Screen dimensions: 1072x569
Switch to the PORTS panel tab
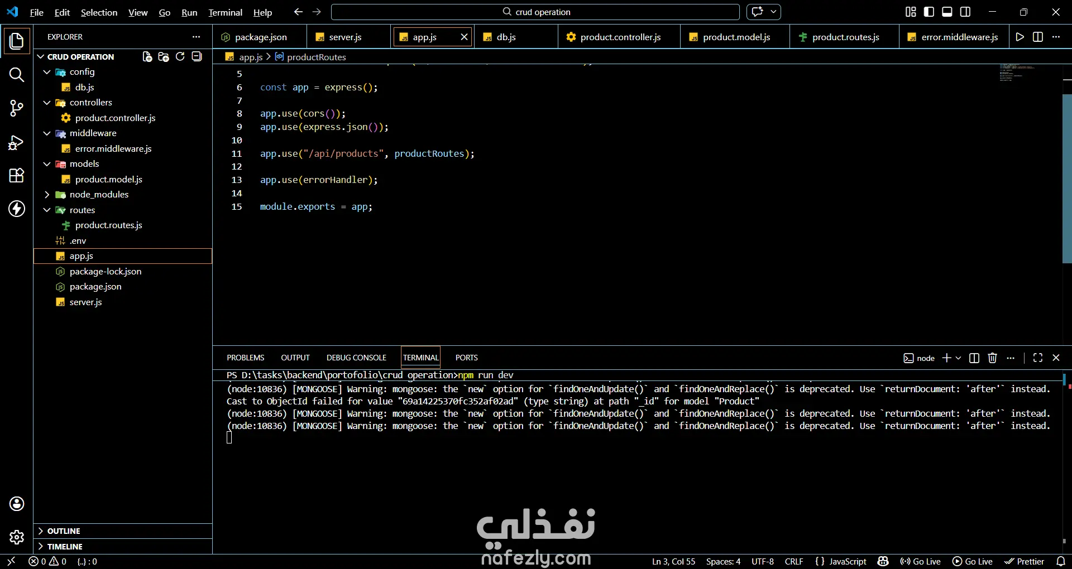466,358
